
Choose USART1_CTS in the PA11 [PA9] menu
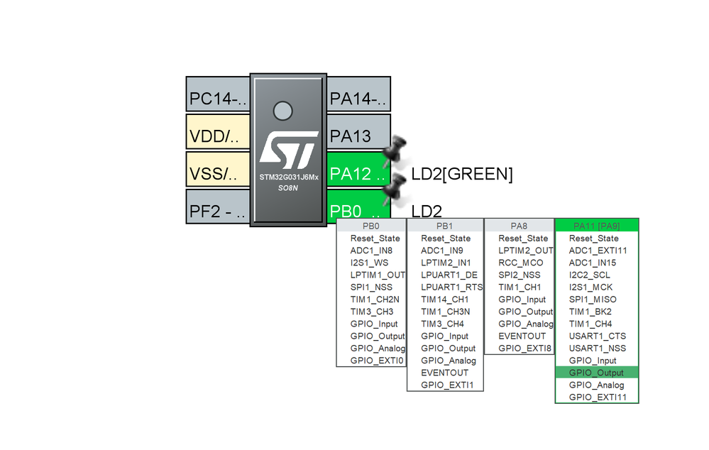[x=597, y=336]
